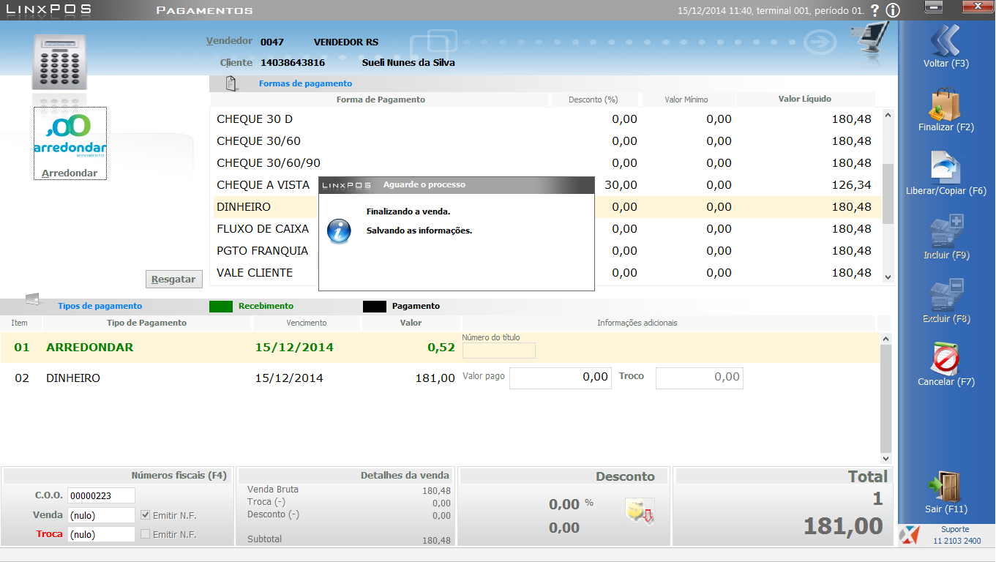Click the green Recebimento color swatch
996x562 pixels.
coord(221,306)
